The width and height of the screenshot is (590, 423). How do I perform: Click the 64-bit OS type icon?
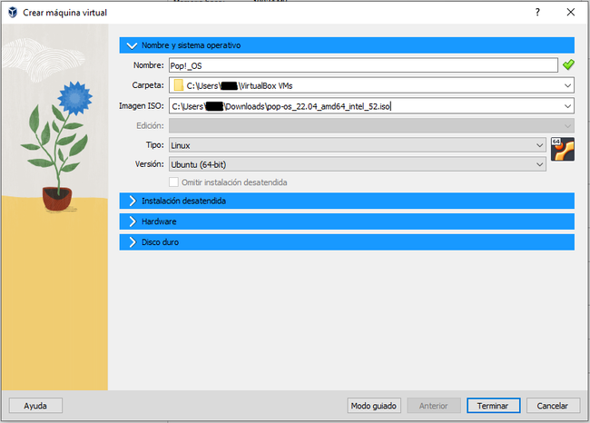563,150
